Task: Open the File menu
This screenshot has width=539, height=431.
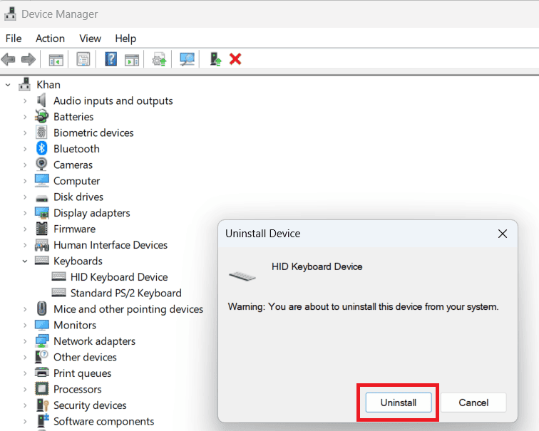Action: pyautogui.click(x=14, y=38)
